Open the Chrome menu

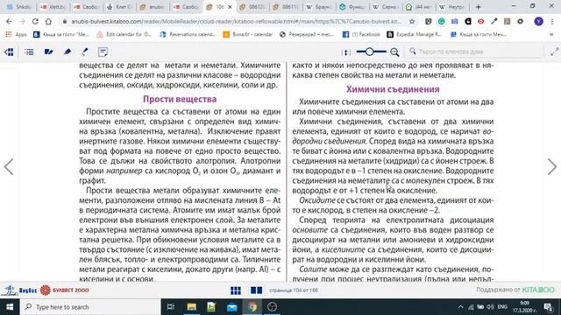point(552,21)
